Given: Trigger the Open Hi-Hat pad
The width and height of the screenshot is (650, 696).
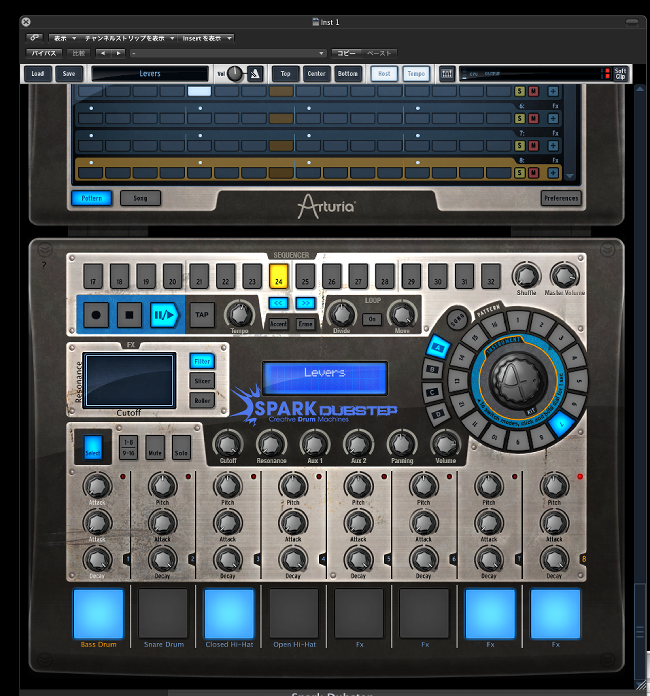Looking at the screenshot, I should click(x=294, y=614).
